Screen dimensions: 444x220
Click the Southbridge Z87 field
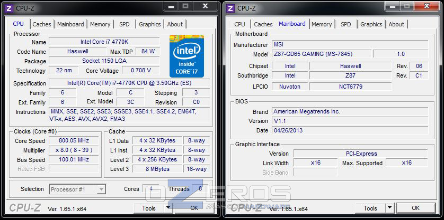tap(351, 75)
